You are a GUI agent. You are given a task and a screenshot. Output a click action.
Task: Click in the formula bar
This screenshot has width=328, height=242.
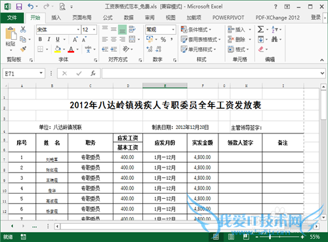coord(211,73)
